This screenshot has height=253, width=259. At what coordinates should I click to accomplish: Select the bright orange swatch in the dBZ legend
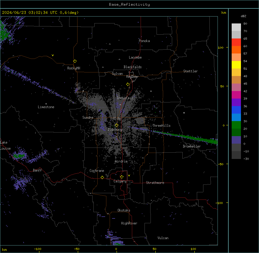click(236, 50)
